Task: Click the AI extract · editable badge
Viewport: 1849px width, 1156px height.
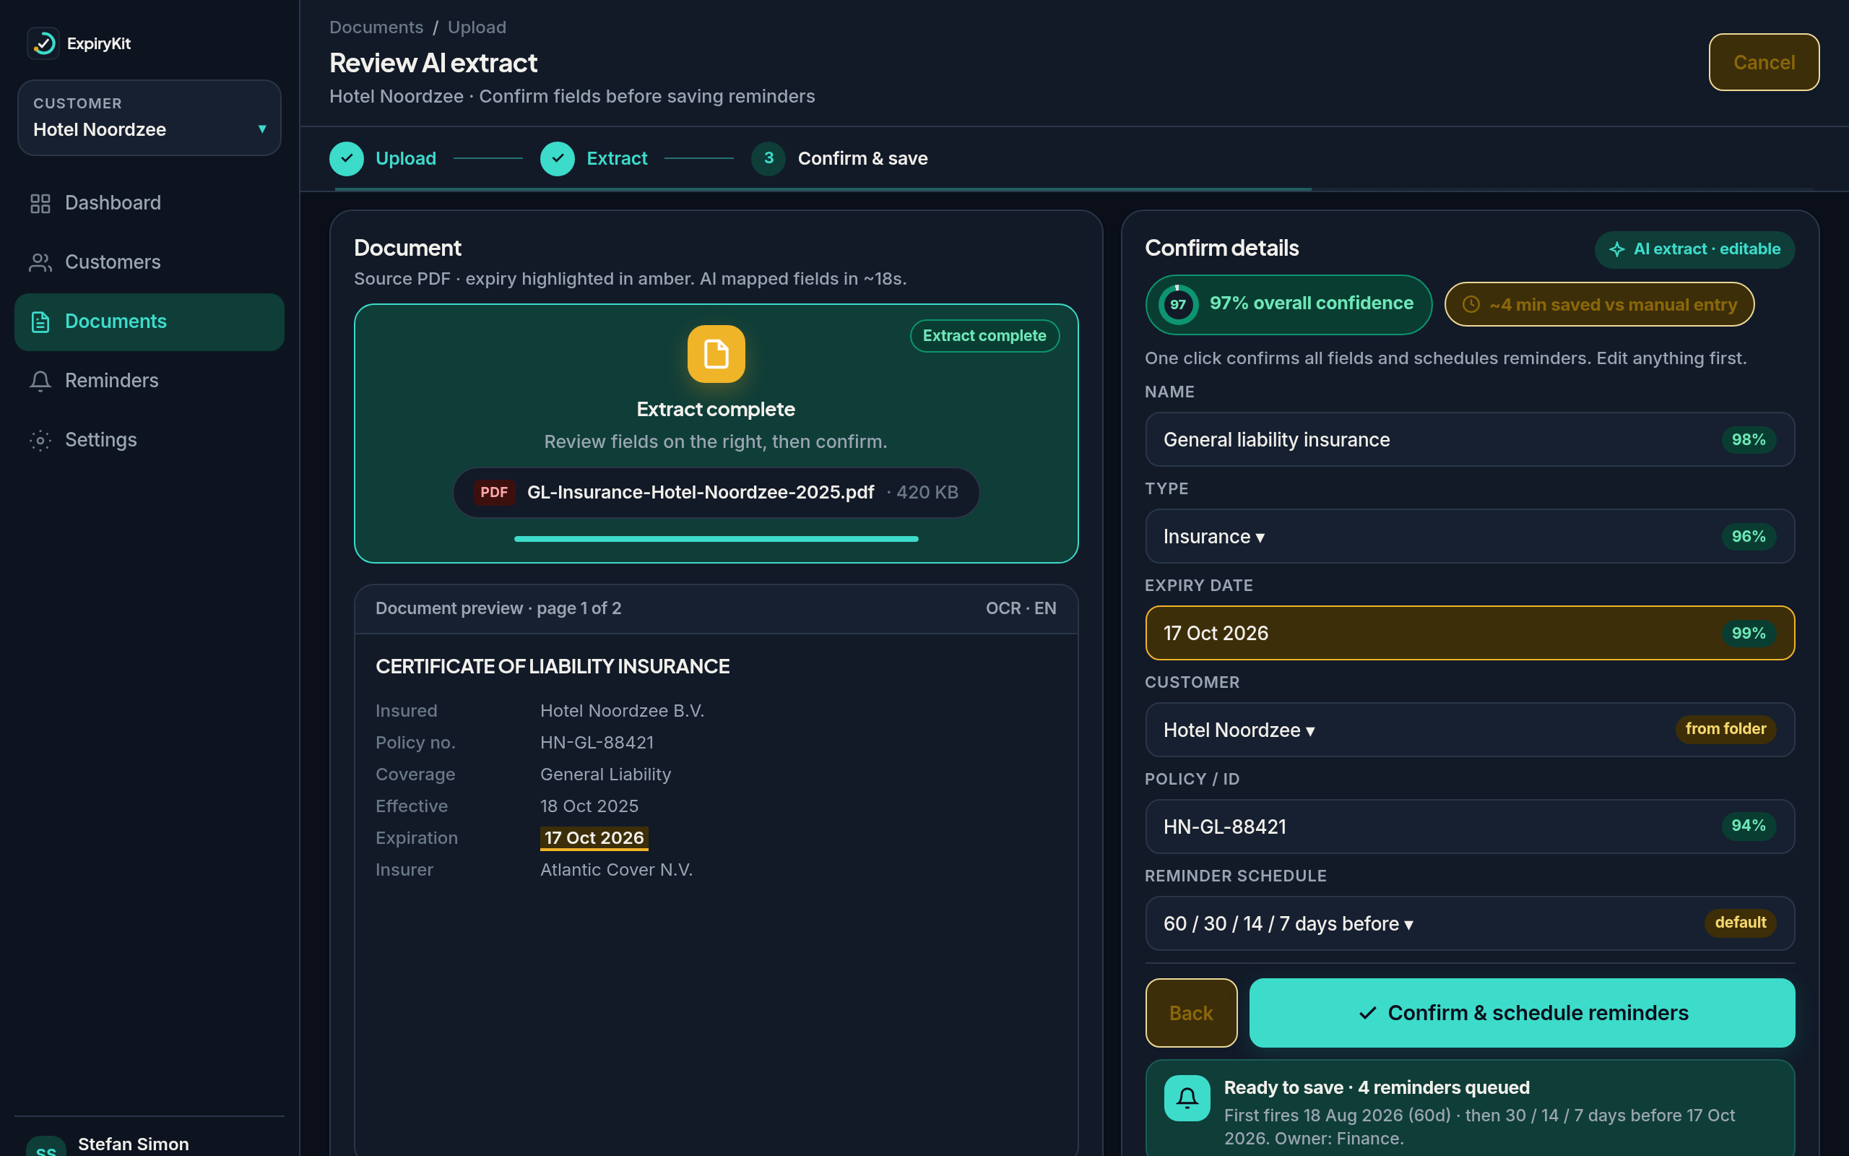Action: (x=1694, y=249)
